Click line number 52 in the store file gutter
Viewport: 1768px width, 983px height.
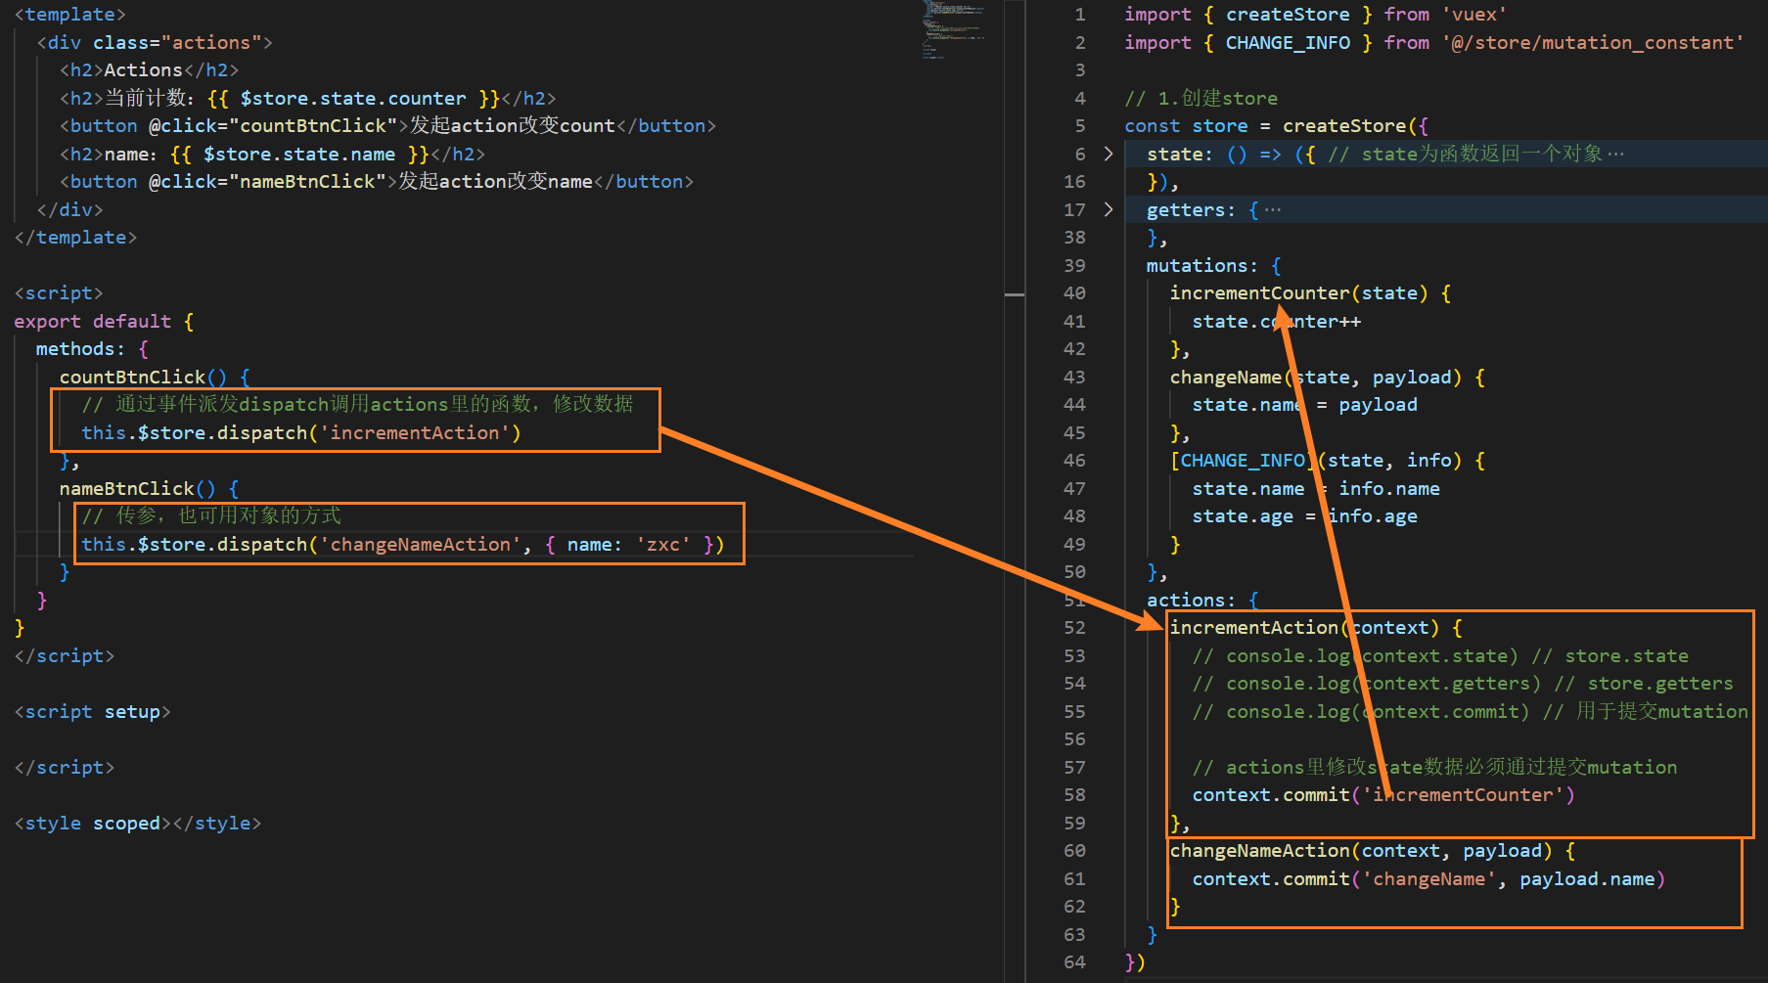pos(1074,628)
